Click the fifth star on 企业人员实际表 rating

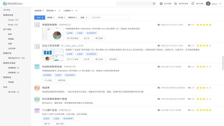(x=210, y=46)
